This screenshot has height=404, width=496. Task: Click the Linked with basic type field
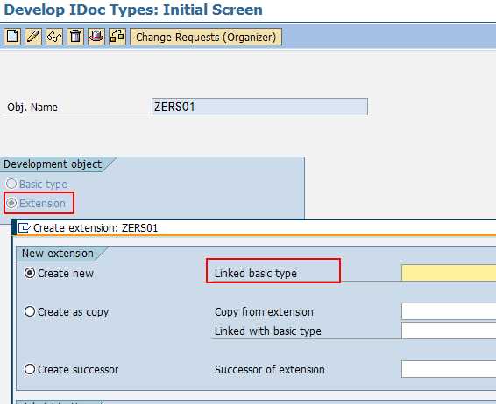pos(449,331)
